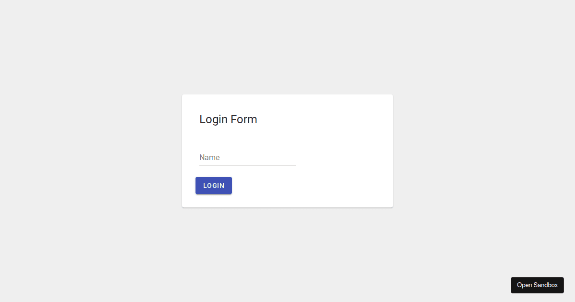Click the title reading Login Form
The height and width of the screenshot is (302, 575).
tap(228, 119)
